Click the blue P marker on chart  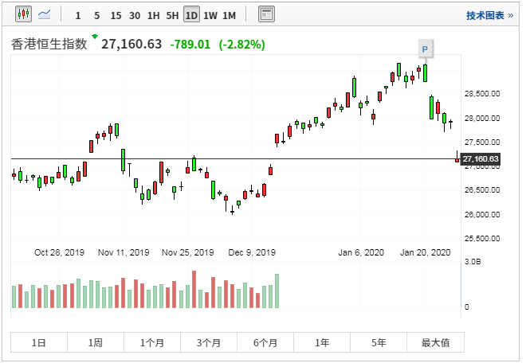click(426, 49)
